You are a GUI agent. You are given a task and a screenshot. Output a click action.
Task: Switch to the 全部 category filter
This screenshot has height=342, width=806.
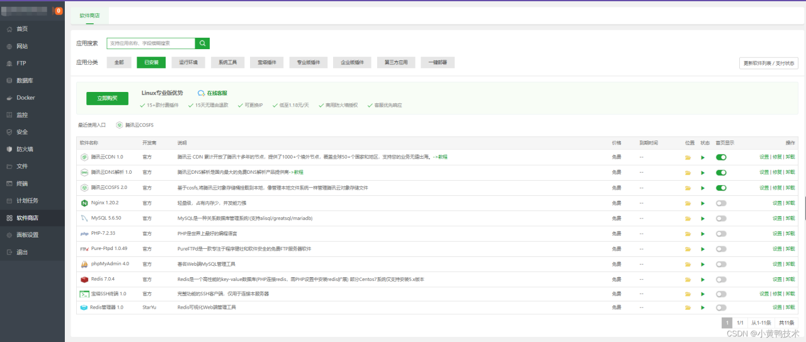pyautogui.click(x=119, y=62)
